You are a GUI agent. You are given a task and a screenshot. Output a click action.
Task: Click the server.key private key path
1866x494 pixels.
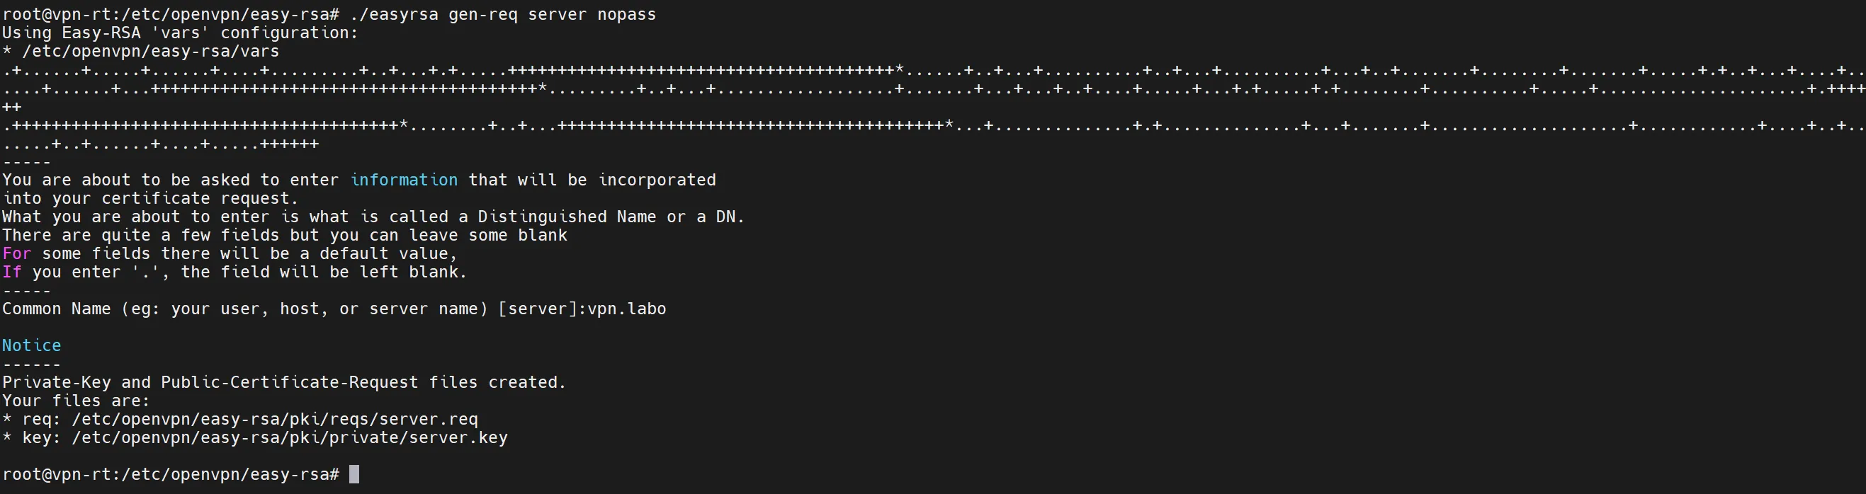[290, 438]
